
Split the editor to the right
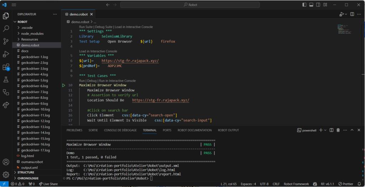352,14
